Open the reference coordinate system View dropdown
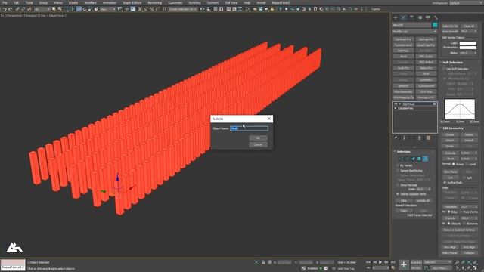The height and width of the screenshot is (272, 484). (107, 9)
